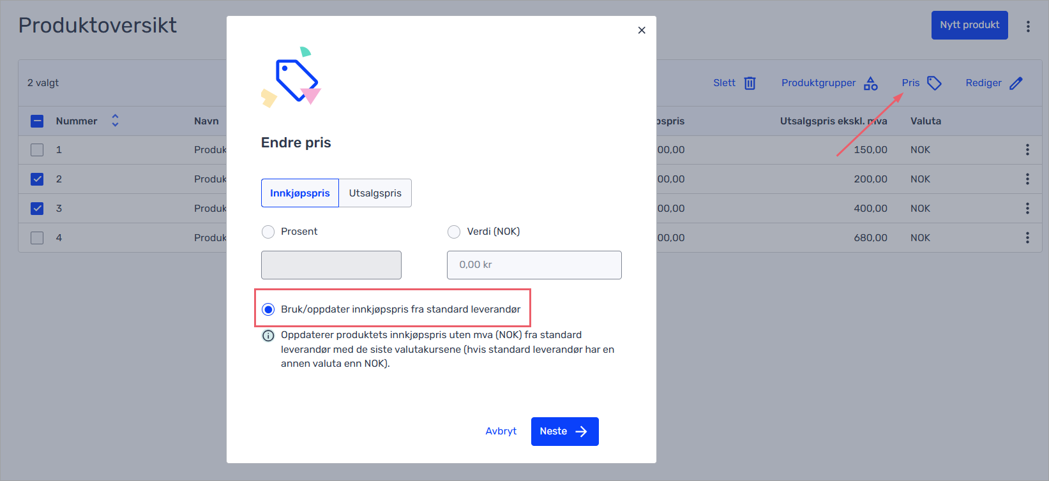The image size is (1049, 481).
Task: Open row 3 three-dot options menu
Action: click(x=1027, y=208)
